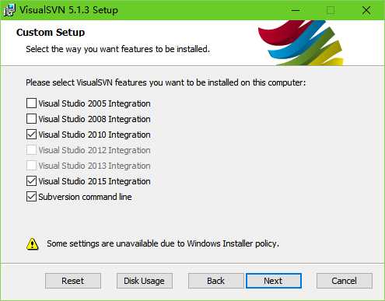Click the greyed-out maximize button
385x301 pixels.
[331, 10]
